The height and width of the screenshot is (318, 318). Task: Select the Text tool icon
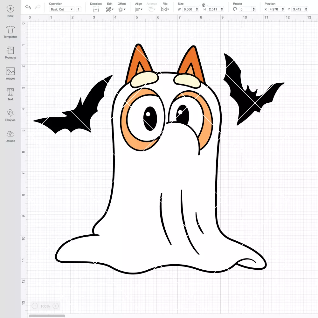[x=10, y=92]
